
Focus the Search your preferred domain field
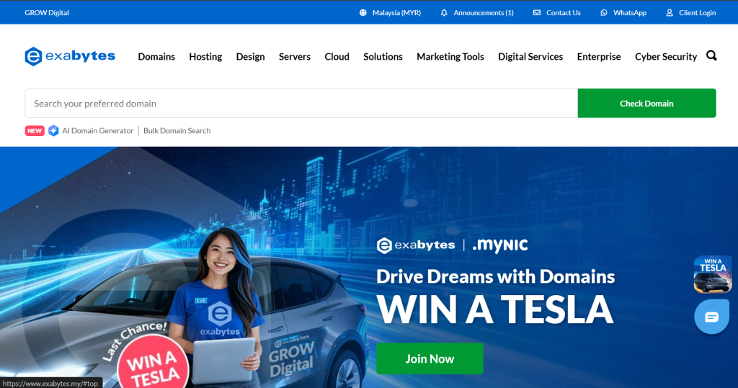tap(301, 104)
